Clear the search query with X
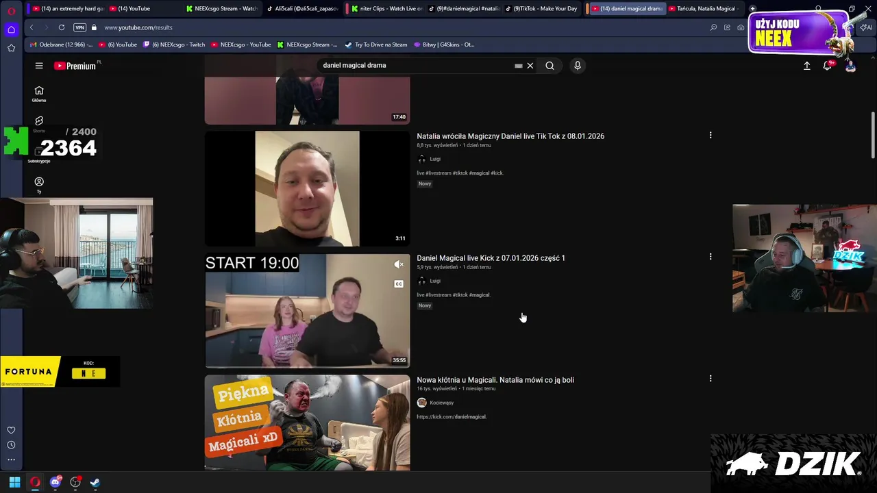Image resolution: width=877 pixels, height=493 pixels. point(530,66)
